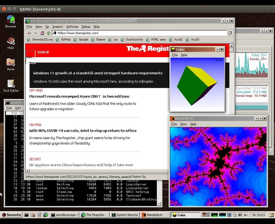Click Browser page scroll-up arrow
The image size is (275, 224).
pos(231,46)
